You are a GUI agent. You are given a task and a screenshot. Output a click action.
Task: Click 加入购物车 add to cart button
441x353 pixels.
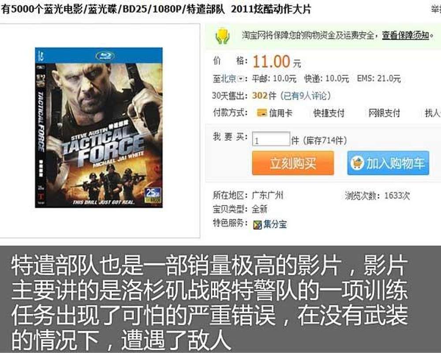(388, 163)
